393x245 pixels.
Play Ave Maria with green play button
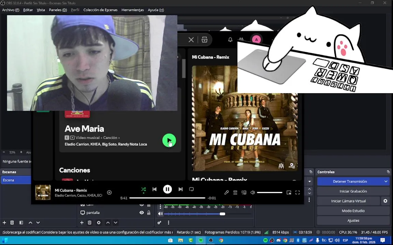click(169, 141)
